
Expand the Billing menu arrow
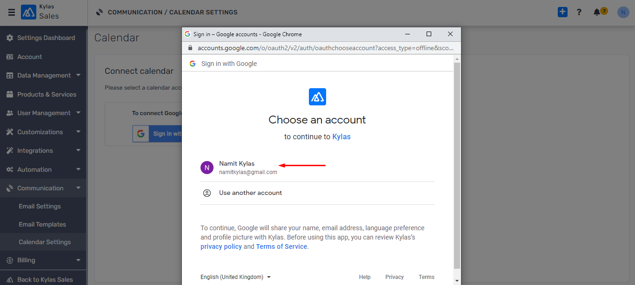tap(78, 260)
